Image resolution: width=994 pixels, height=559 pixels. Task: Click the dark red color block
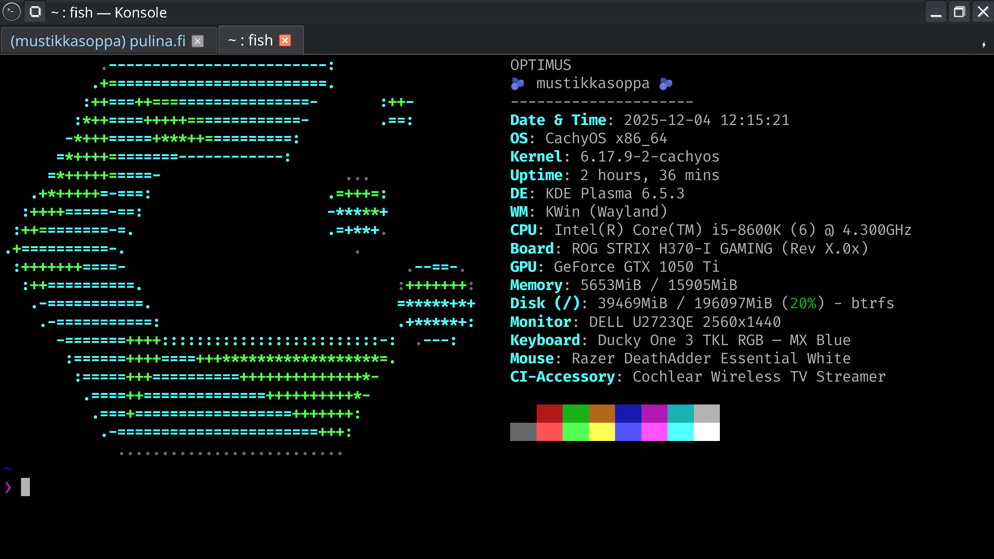pyautogui.click(x=549, y=413)
